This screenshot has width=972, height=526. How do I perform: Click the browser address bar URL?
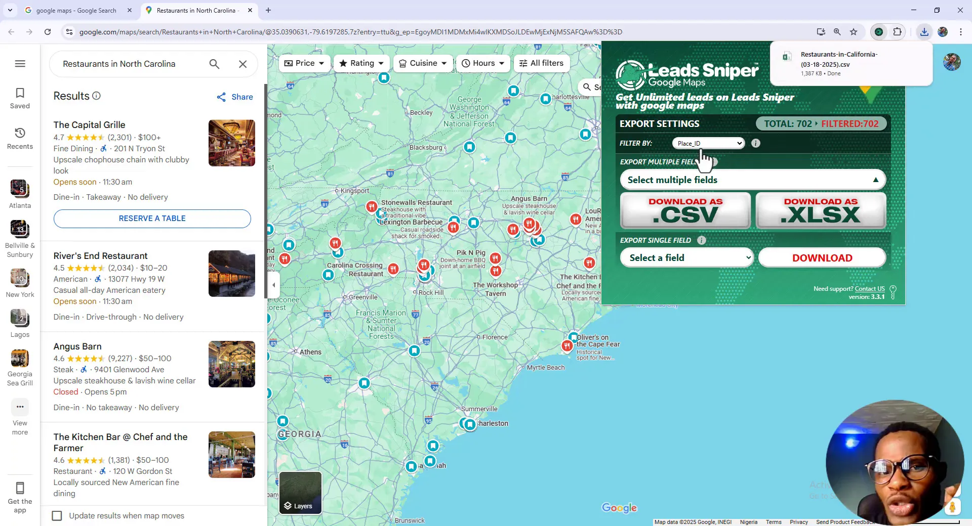point(351,32)
